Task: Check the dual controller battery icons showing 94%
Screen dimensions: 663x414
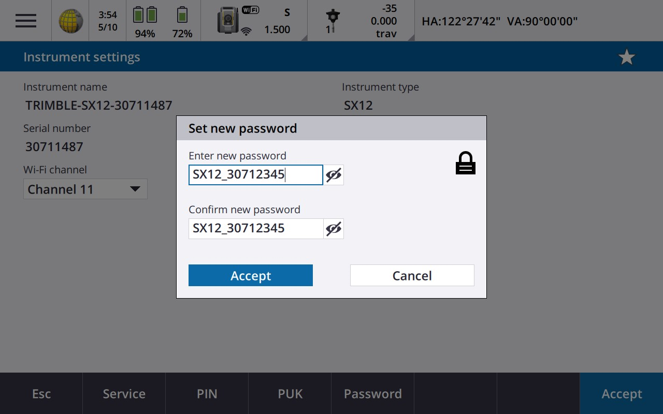Action: click(x=145, y=15)
